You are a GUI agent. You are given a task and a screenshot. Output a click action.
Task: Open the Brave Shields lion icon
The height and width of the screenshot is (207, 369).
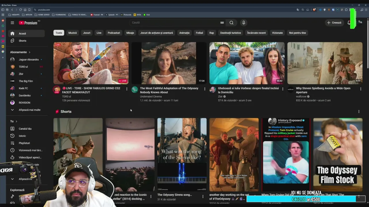[314, 10]
